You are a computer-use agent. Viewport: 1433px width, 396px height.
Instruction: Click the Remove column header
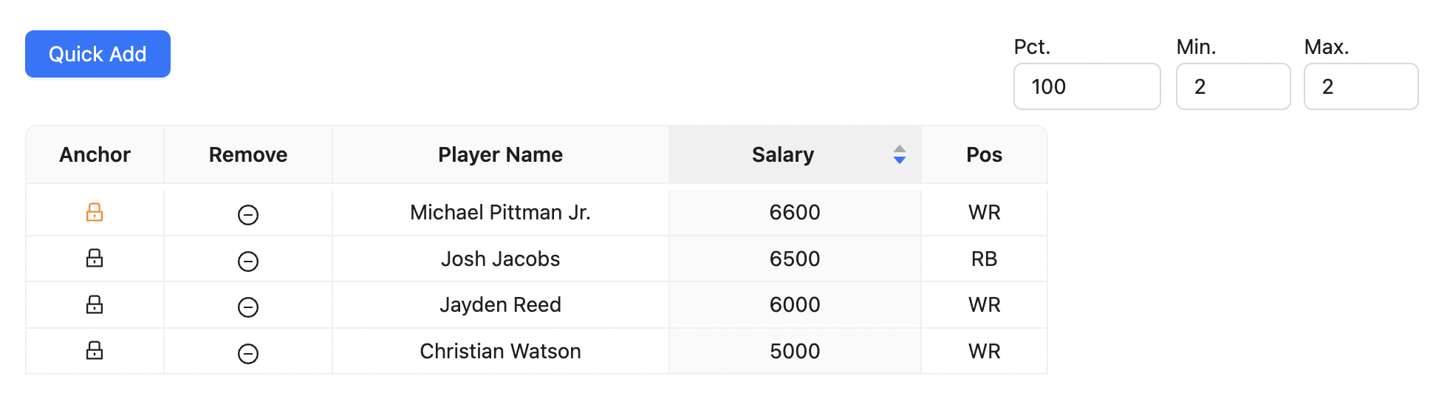248,154
